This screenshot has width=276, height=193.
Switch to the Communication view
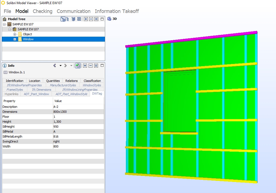(74, 11)
